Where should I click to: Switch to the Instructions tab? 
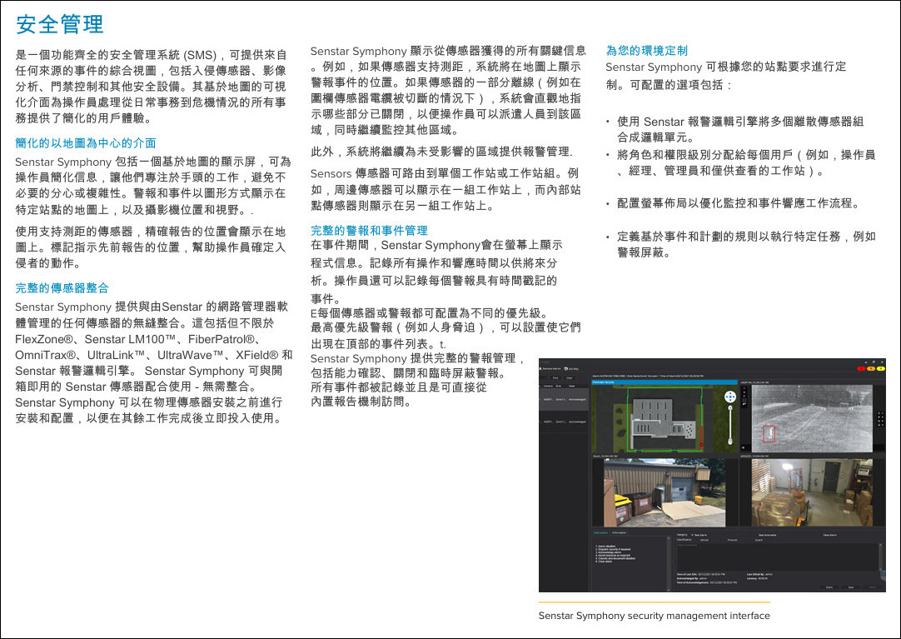pos(600,532)
